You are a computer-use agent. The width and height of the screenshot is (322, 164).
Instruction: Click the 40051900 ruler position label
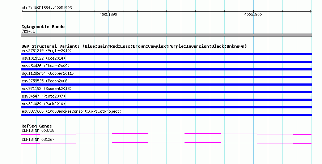(x=253, y=14)
